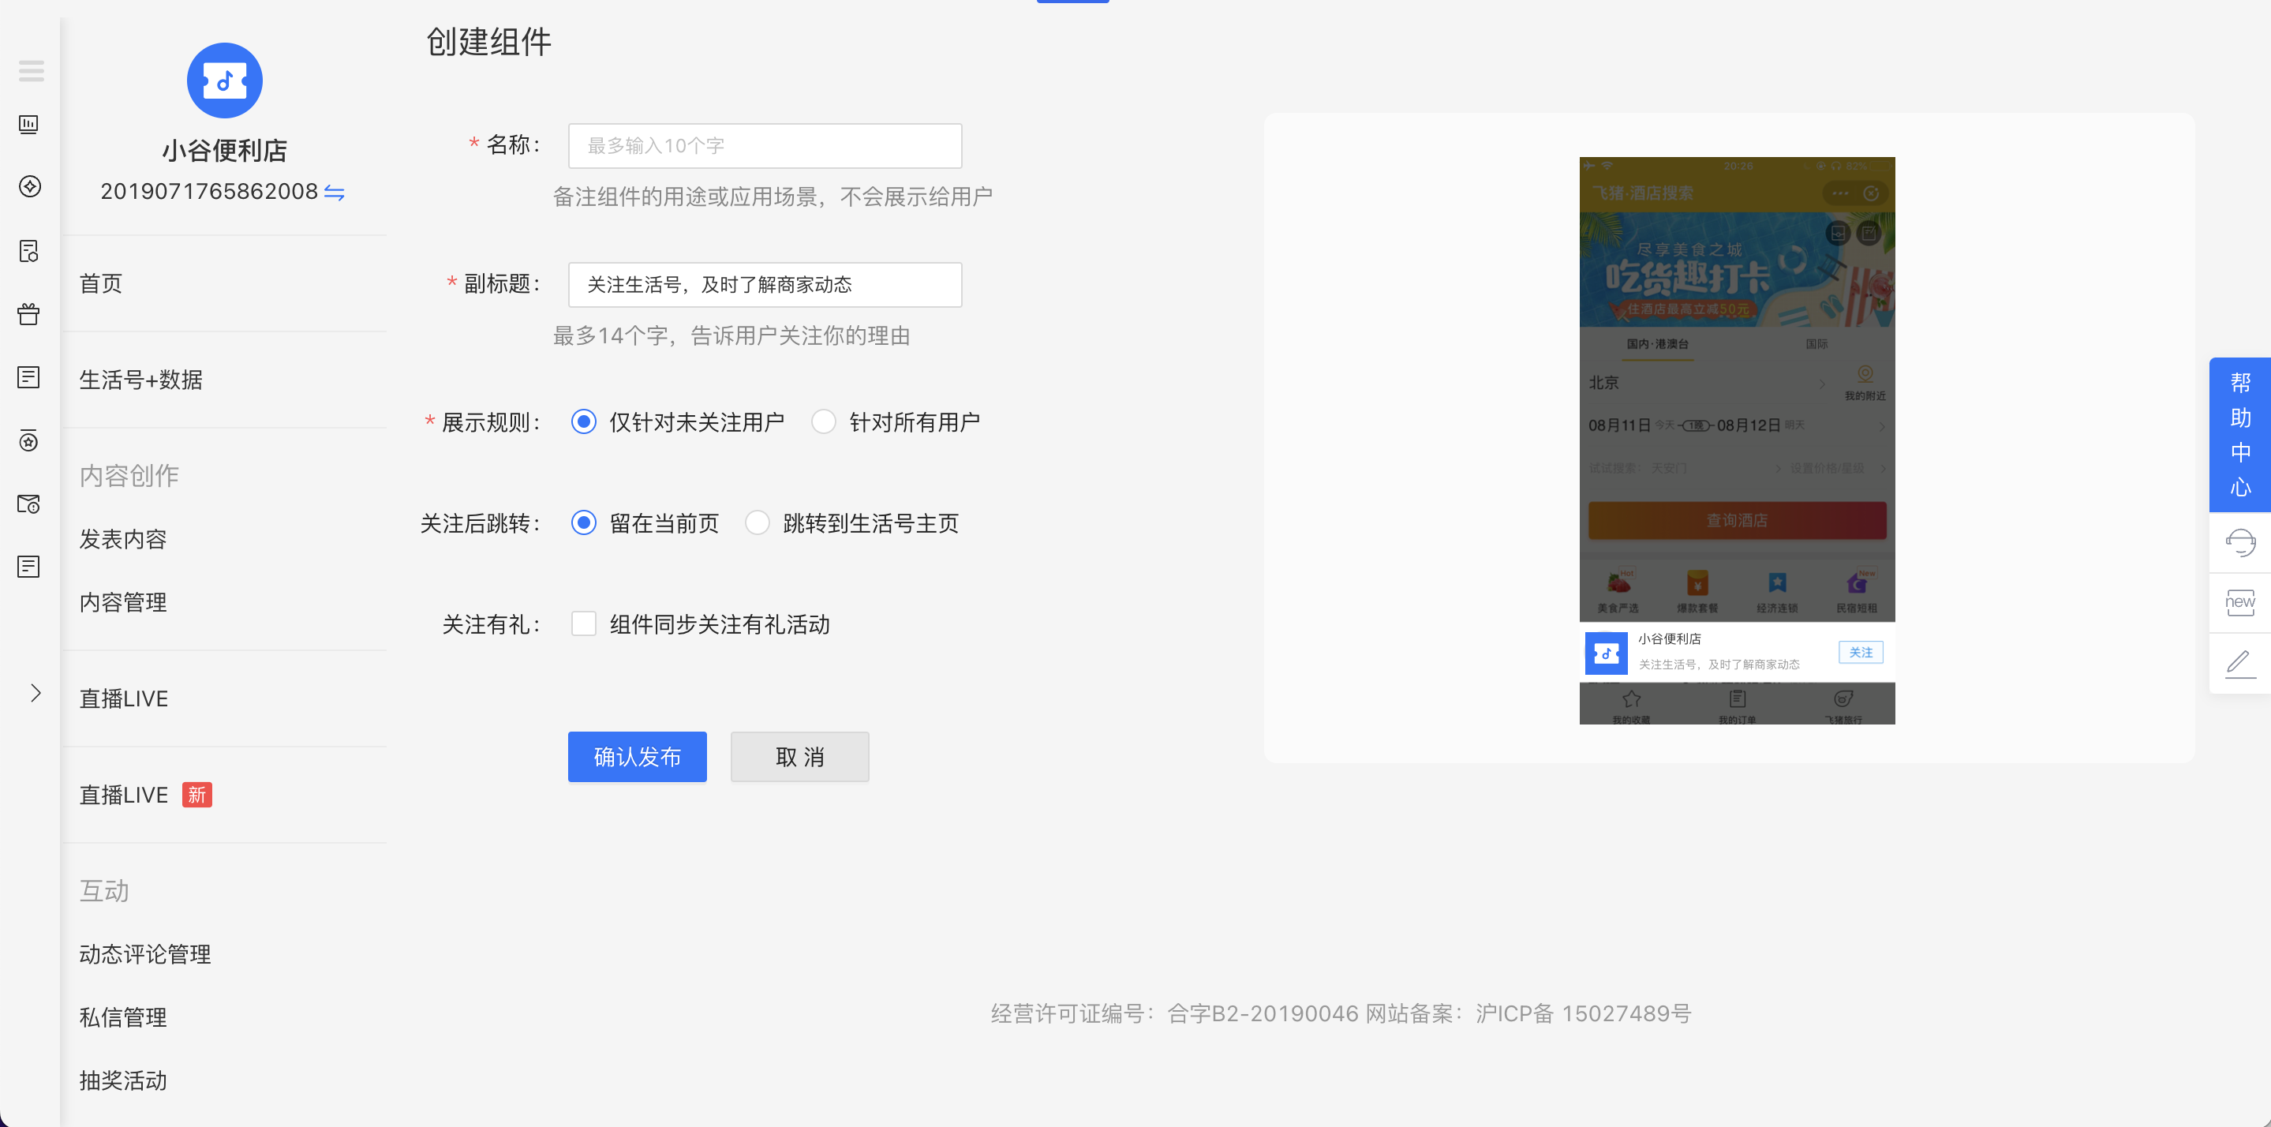Open the 发表内容 sidebar entry

[123, 539]
